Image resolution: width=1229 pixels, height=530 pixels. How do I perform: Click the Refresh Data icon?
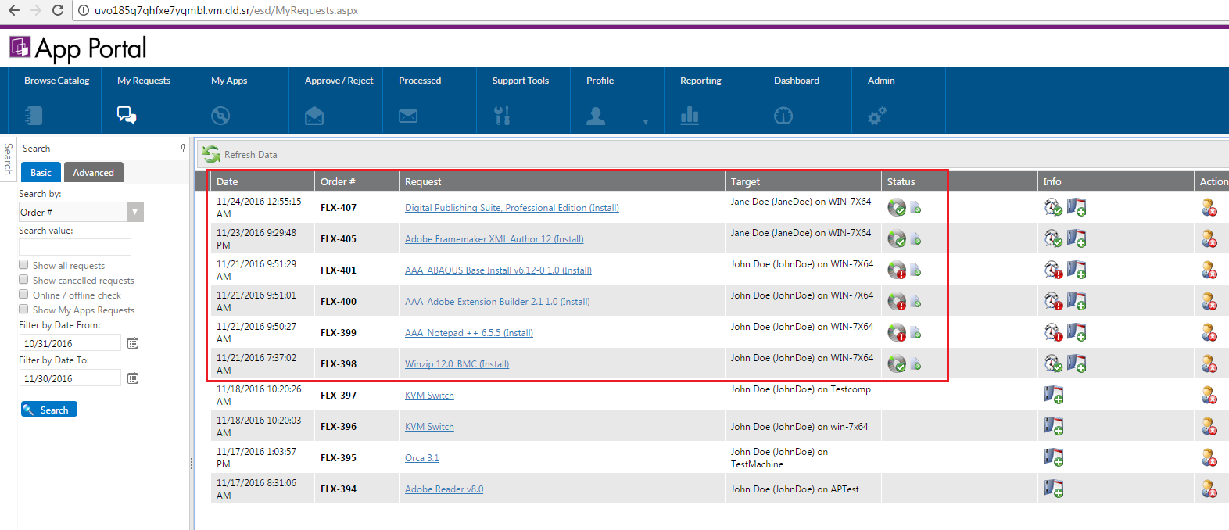point(211,154)
